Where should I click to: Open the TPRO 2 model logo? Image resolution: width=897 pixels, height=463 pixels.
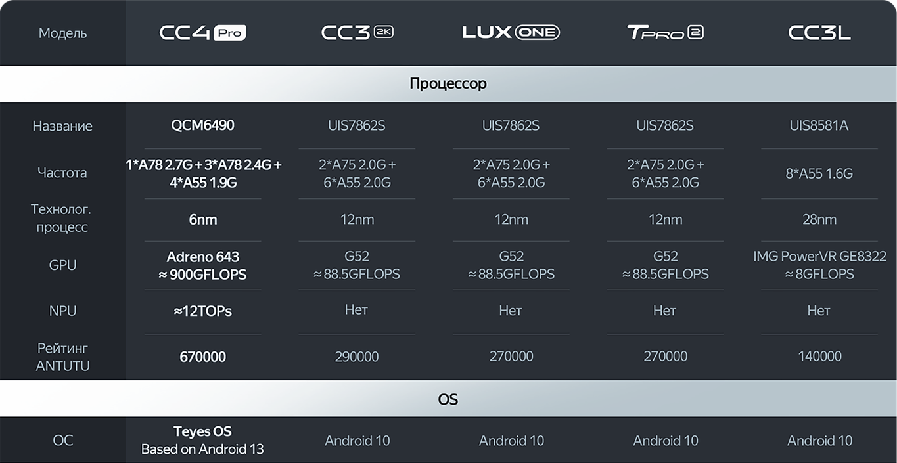665,32
